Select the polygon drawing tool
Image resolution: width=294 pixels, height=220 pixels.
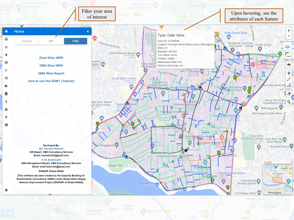coord(289,85)
